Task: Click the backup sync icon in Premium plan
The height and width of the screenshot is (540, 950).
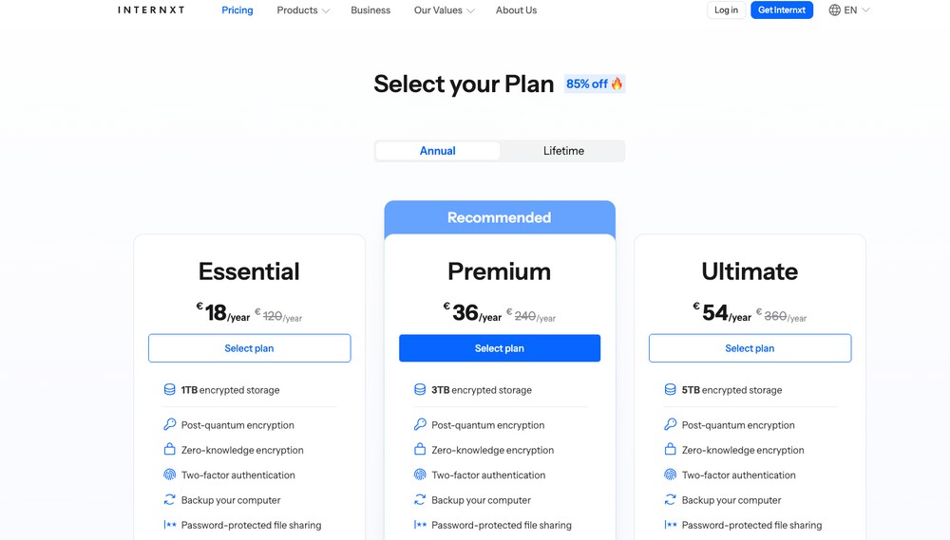Action: point(420,500)
